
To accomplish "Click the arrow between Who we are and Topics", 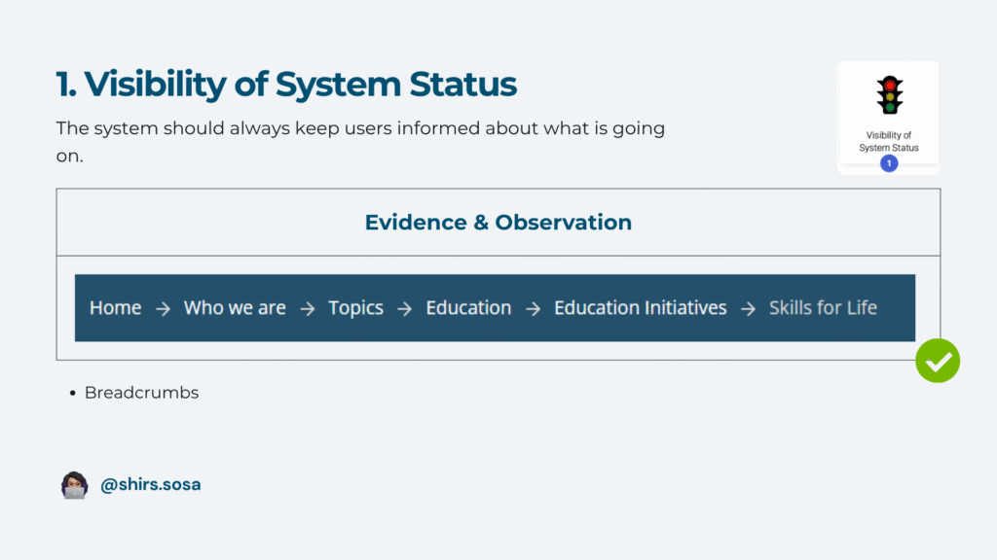I will coord(307,308).
